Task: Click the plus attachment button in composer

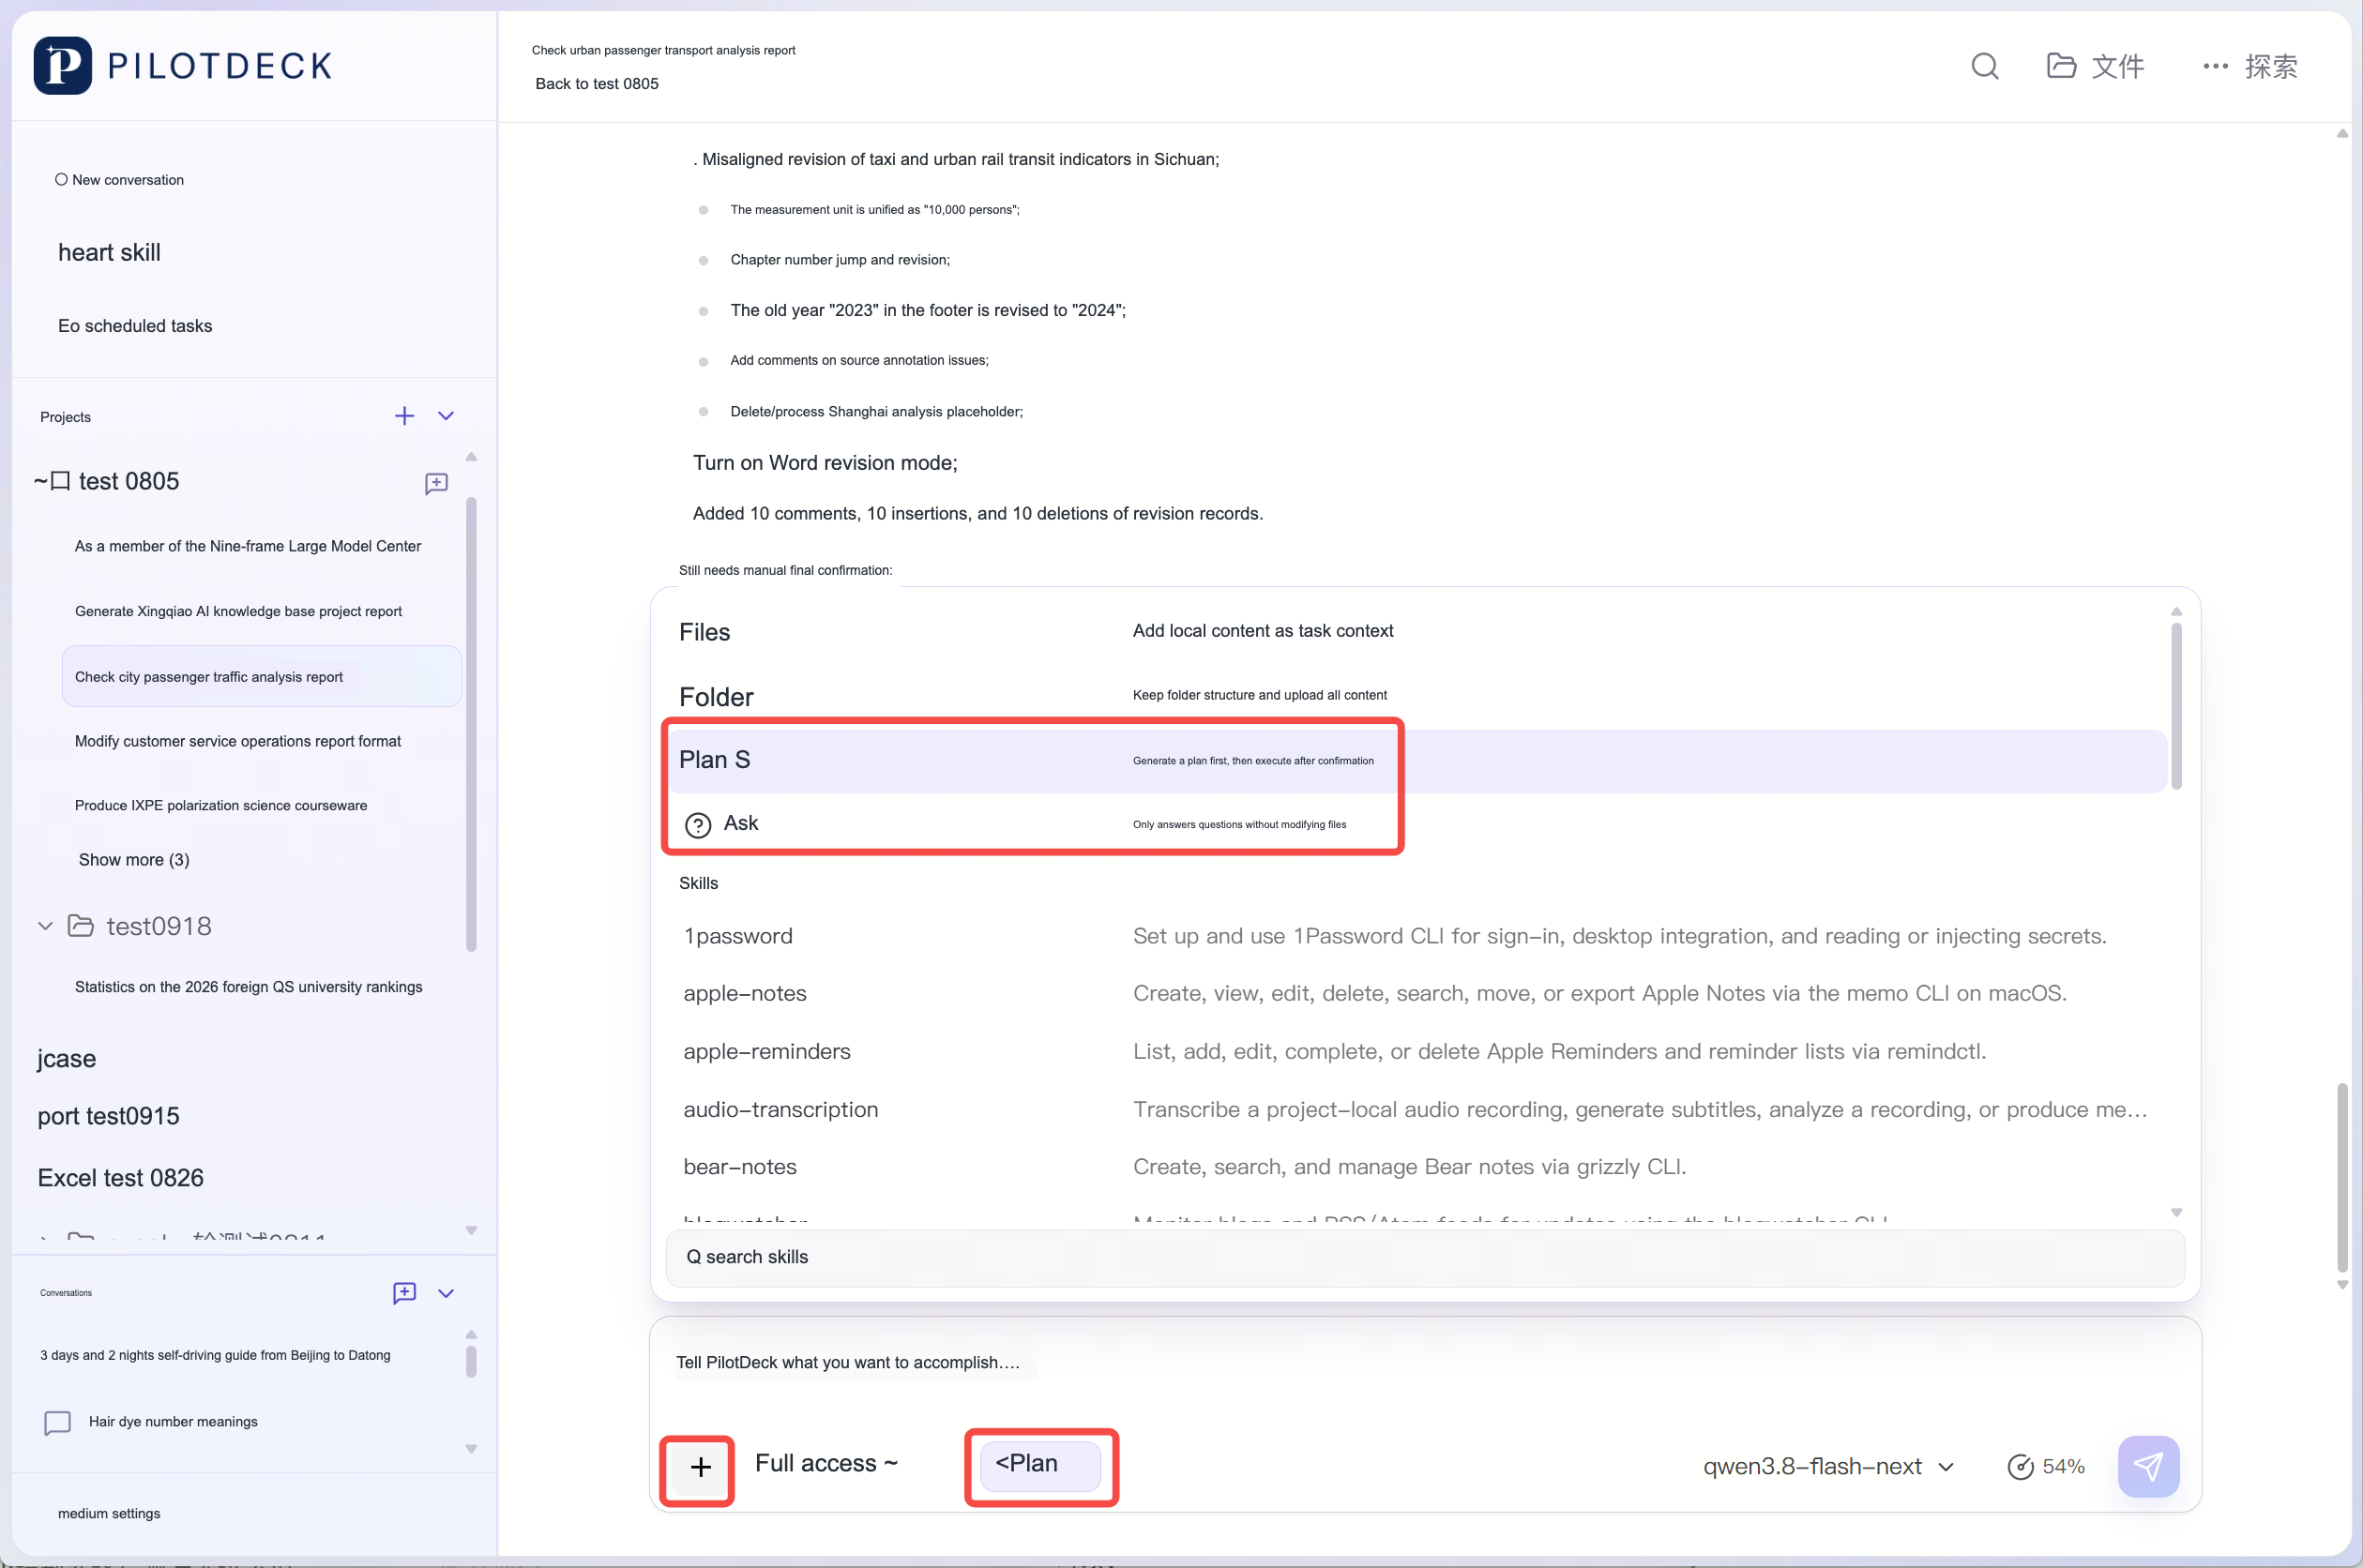Action: click(x=700, y=1467)
